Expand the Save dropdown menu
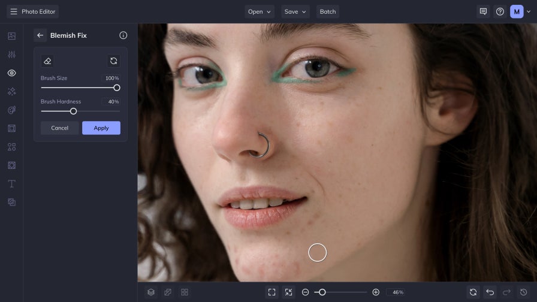The width and height of the screenshot is (537, 302). coord(295,11)
